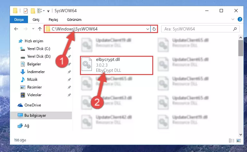247x152 pixels.
Task: Open the Dosya file menu tab
Action: tap(19, 20)
